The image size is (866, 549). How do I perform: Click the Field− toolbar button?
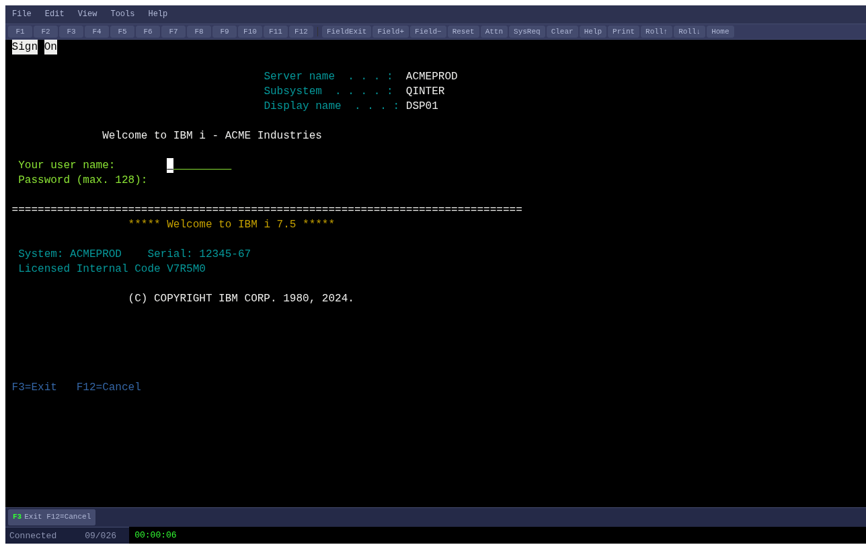pyautogui.click(x=428, y=32)
